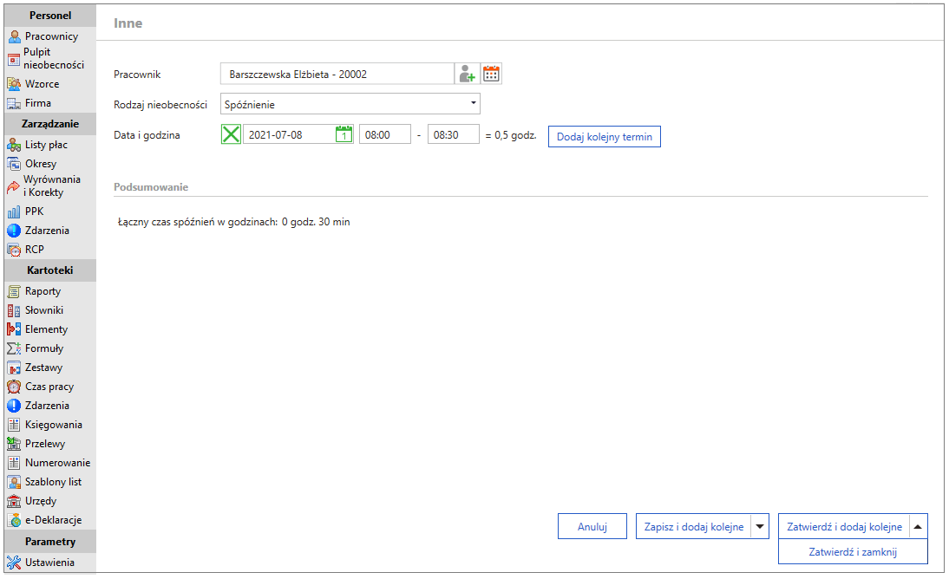Click the '= 0,5 godz.' duration text
Viewport: 949px width, 579px height.
tap(512, 135)
